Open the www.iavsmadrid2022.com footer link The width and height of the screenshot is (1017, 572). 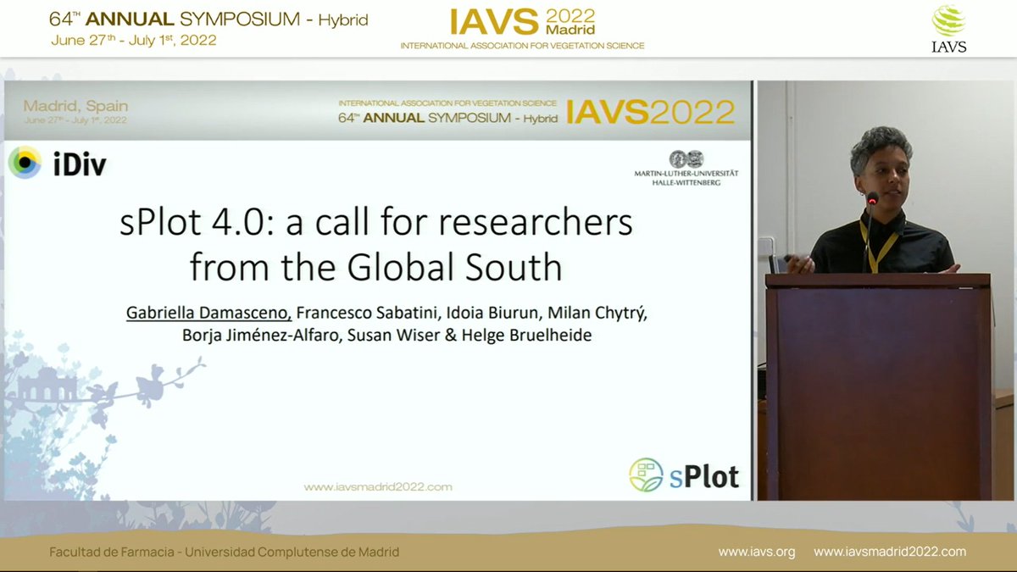[x=890, y=552]
